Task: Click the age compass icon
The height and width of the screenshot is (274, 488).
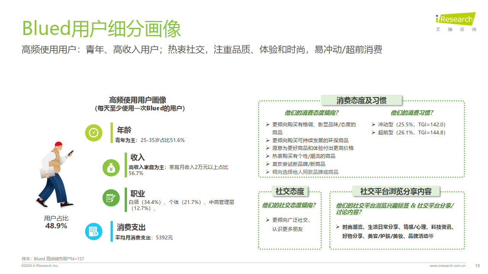Action: (x=94, y=133)
